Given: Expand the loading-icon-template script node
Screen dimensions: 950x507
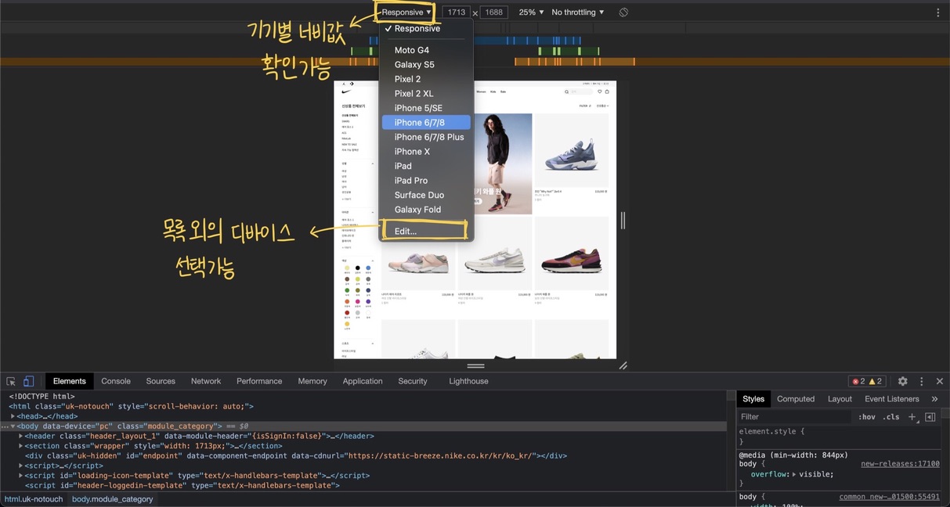Looking at the screenshot, I should 22,476.
